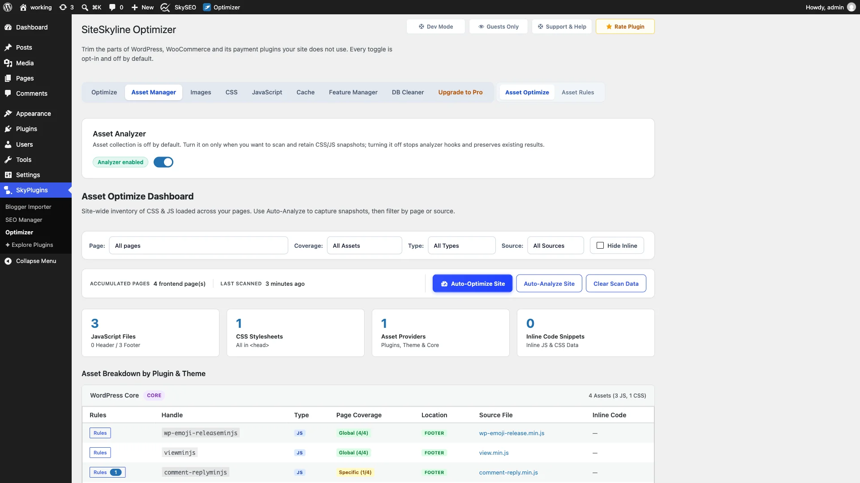Switch to the Asset Rules sub-tab

tap(578, 93)
